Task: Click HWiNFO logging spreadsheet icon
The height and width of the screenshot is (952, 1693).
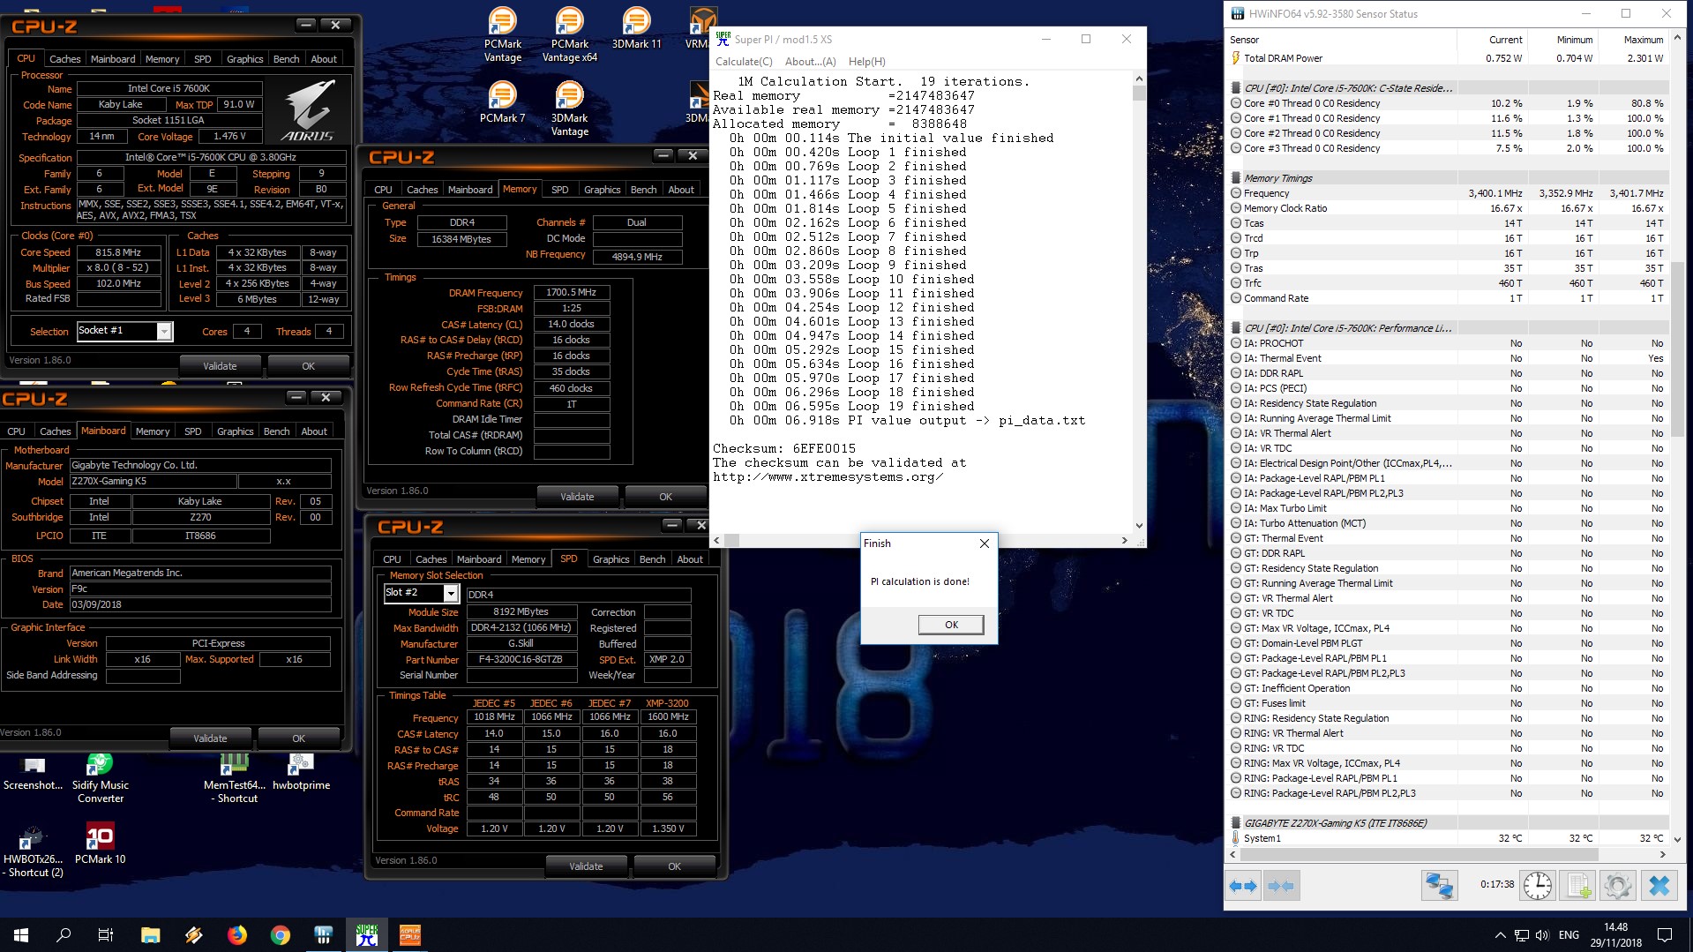Action: click(1578, 885)
